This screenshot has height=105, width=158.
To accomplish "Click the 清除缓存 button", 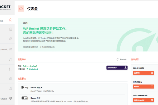I will coord(143,73).
